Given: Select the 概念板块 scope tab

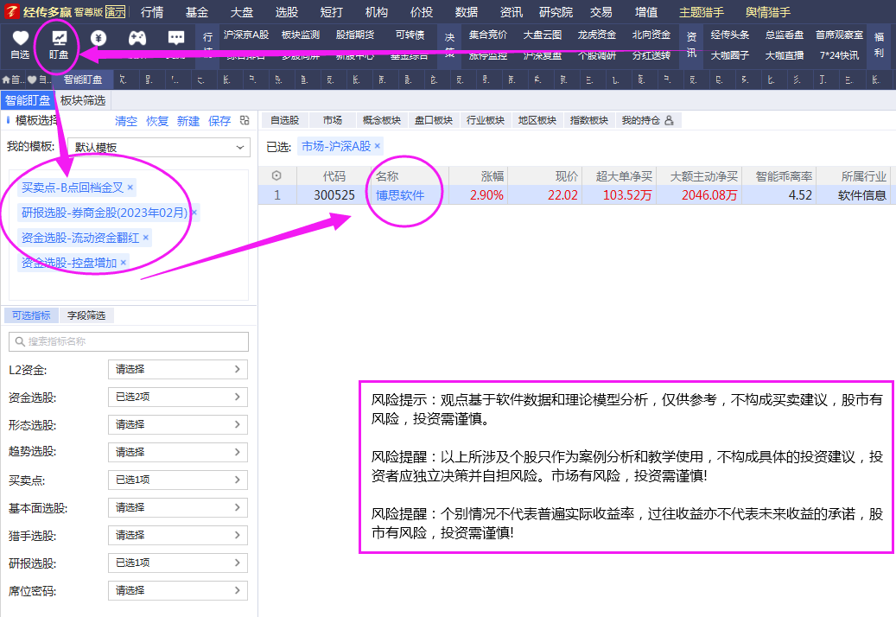Looking at the screenshot, I should point(382,120).
